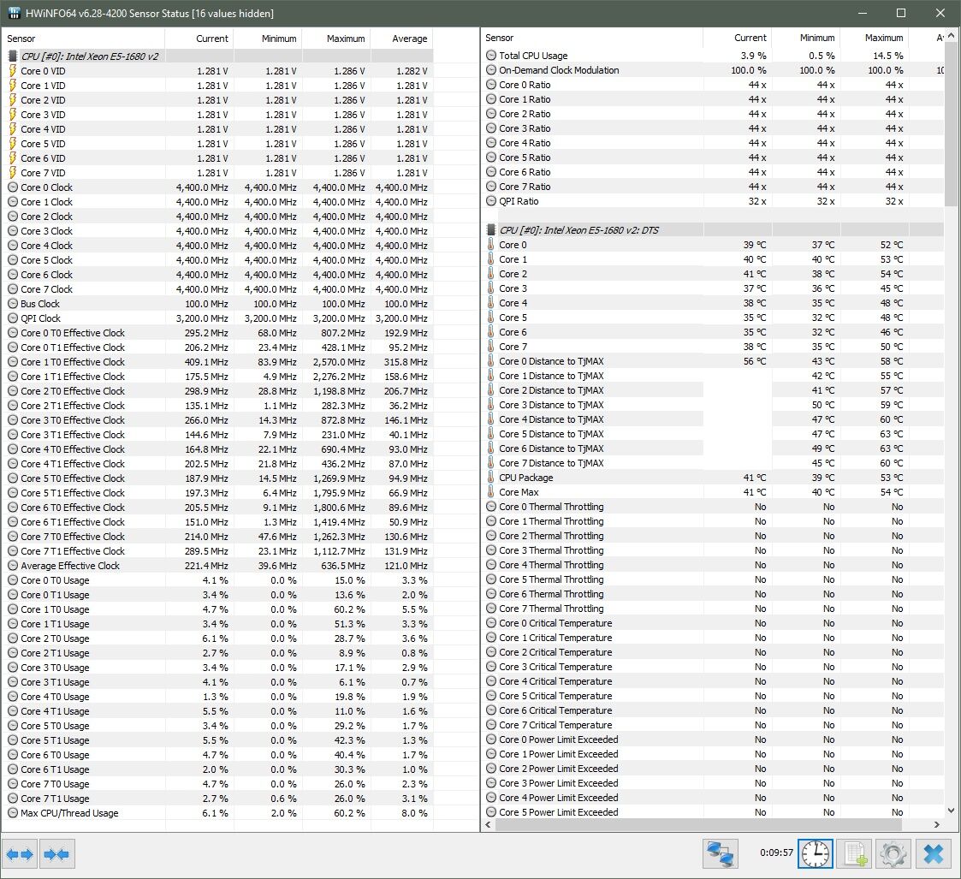Click the icon of Core 0 Power Limit Exceeded
Image resolution: width=961 pixels, height=879 pixels.
point(491,739)
